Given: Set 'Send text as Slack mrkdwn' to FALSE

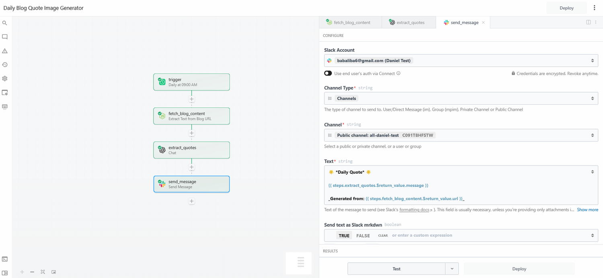Looking at the screenshot, I should point(363,235).
